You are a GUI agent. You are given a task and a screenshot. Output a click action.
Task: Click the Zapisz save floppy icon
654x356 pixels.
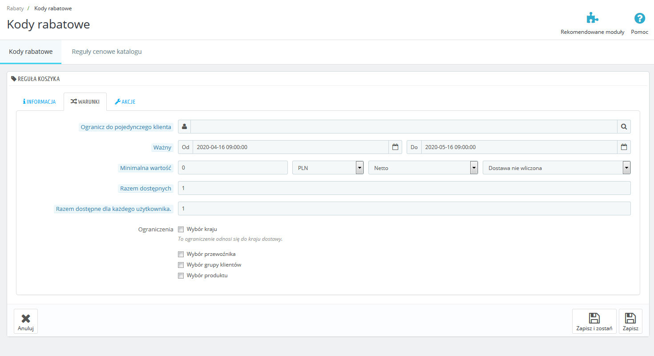[x=630, y=318]
